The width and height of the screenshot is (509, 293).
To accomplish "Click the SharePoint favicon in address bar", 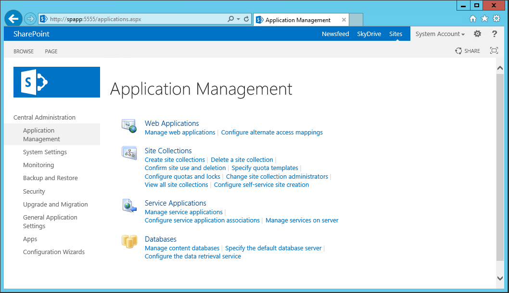I will click(x=44, y=19).
